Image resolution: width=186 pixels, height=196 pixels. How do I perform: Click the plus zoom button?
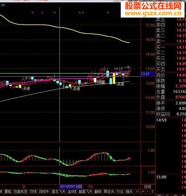click(143, 191)
